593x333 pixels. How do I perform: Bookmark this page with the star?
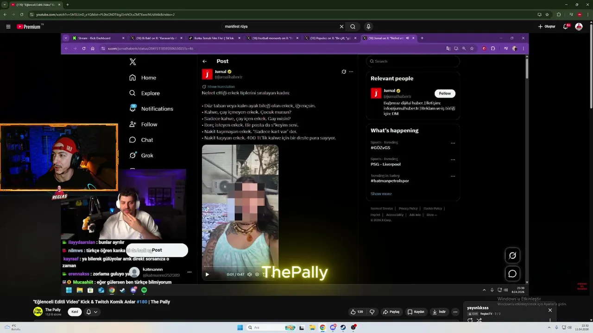(x=547, y=14)
